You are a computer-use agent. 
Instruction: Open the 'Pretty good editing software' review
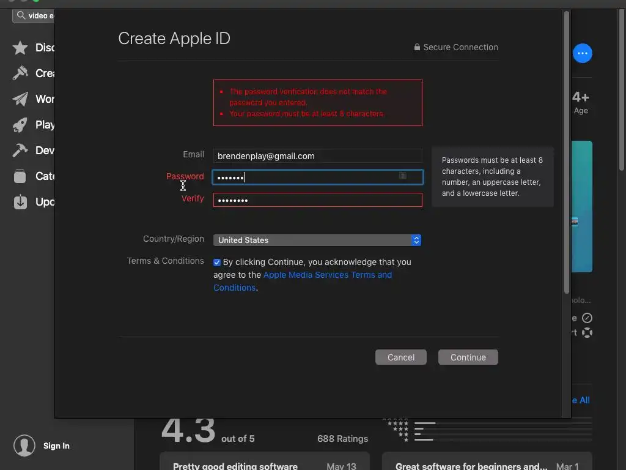click(265, 461)
